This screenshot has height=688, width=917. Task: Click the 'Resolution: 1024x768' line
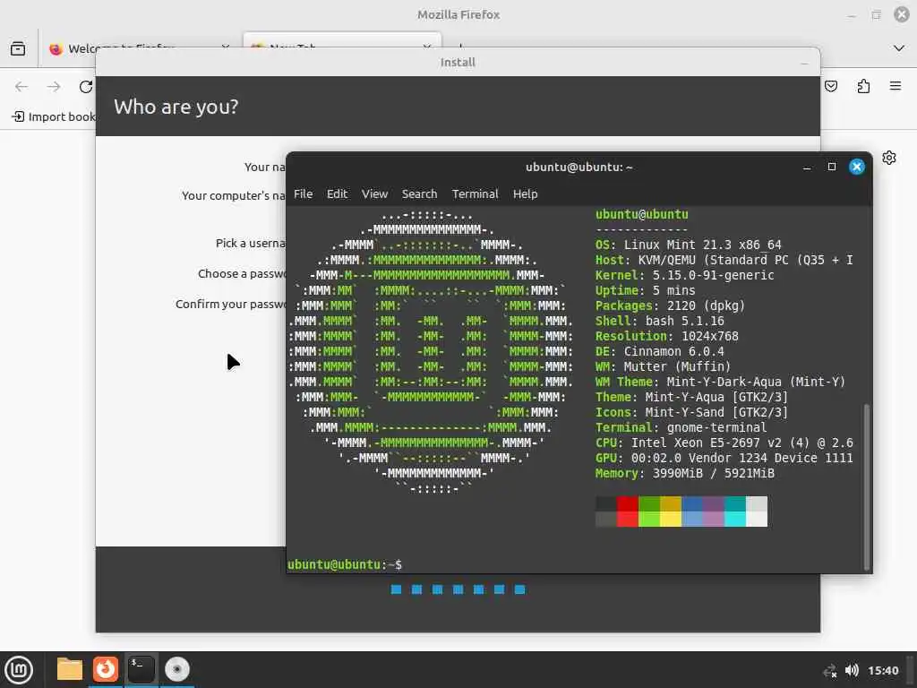tap(666, 337)
